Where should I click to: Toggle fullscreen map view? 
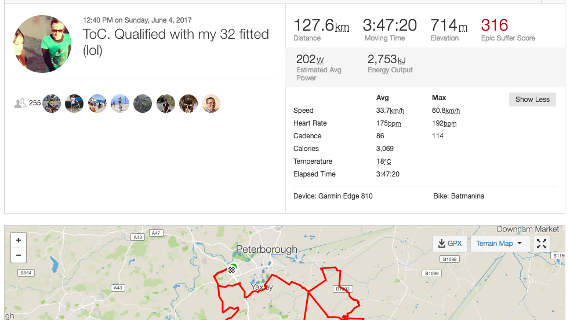(542, 244)
